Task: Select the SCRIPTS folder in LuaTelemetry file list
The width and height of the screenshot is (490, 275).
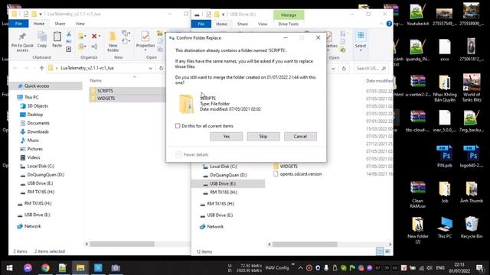Action: point(106,91)
